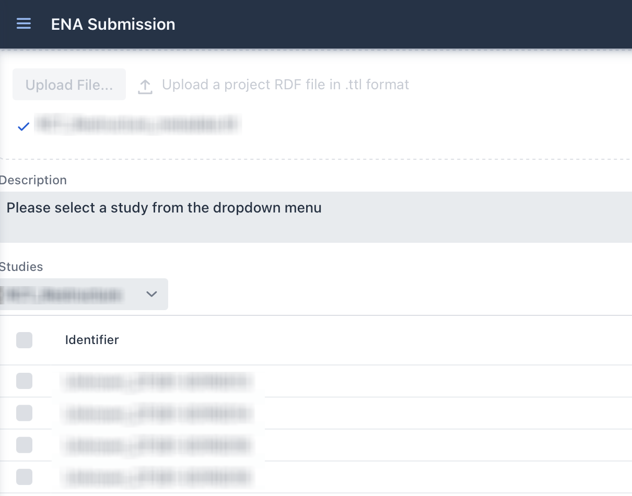
Task: Check the first identifier row checkbox
Action: click(24, 381)
